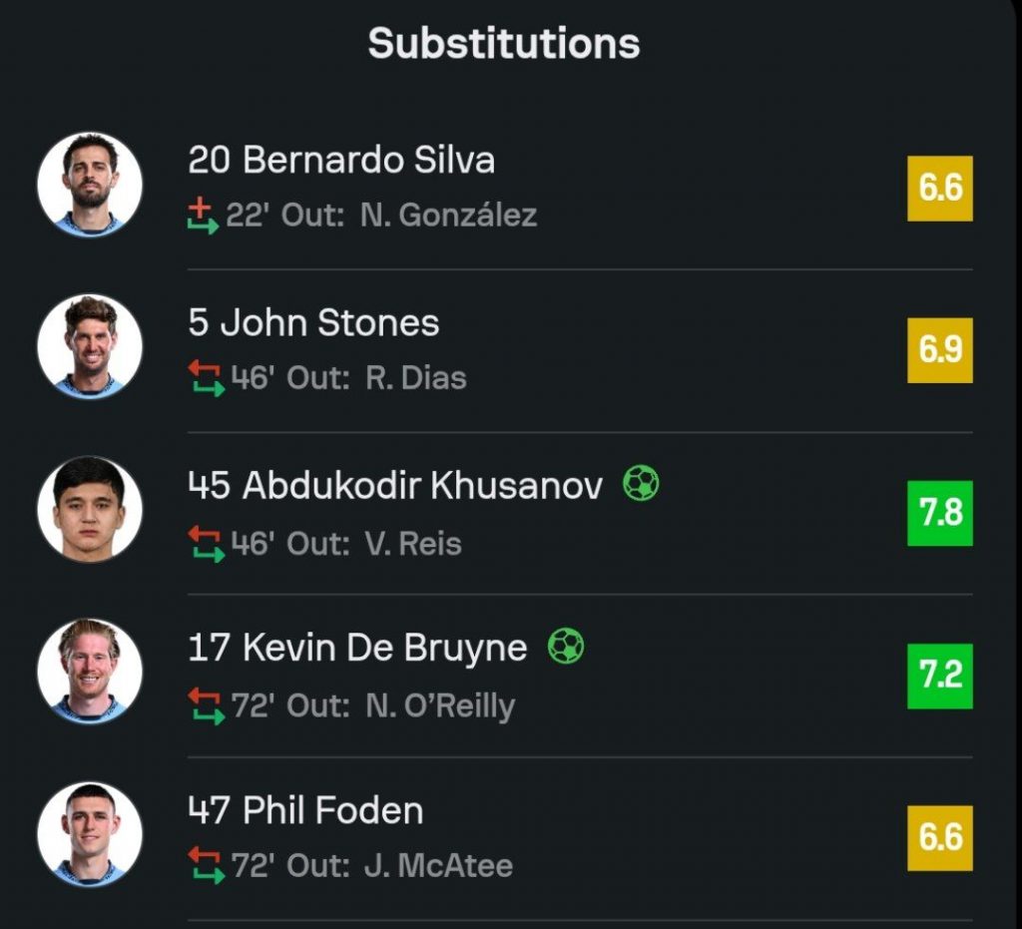Click Bernardo Silva's player photo
The height and width of the screenshot is (929, 1022).
tap(90, 185)
